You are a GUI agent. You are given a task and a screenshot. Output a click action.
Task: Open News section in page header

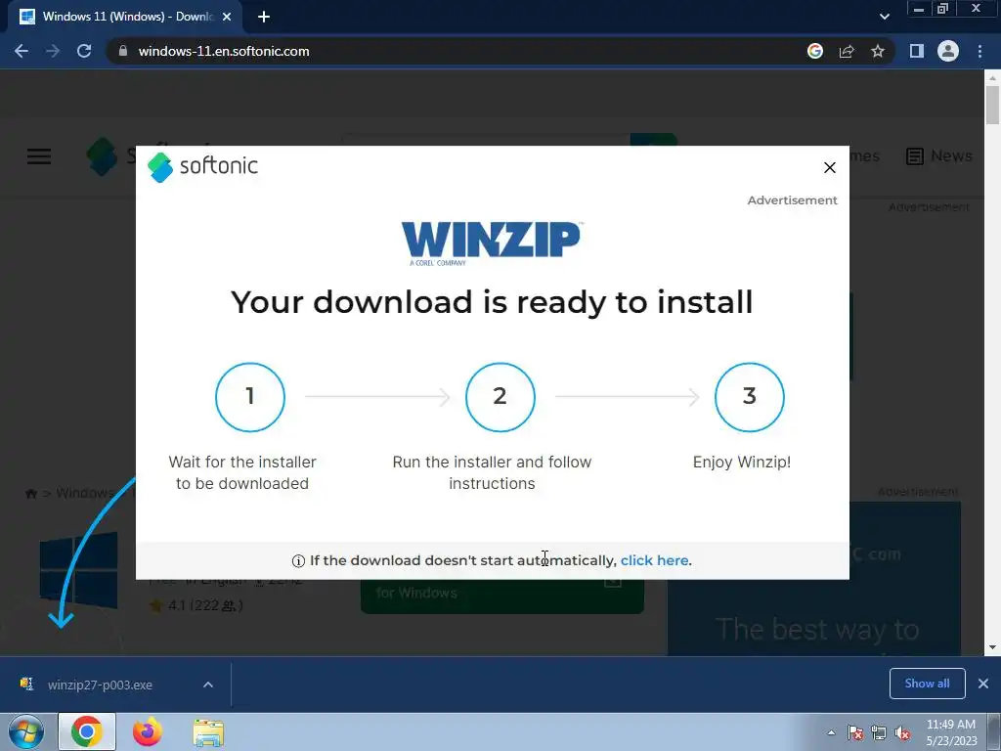point(939,155)
